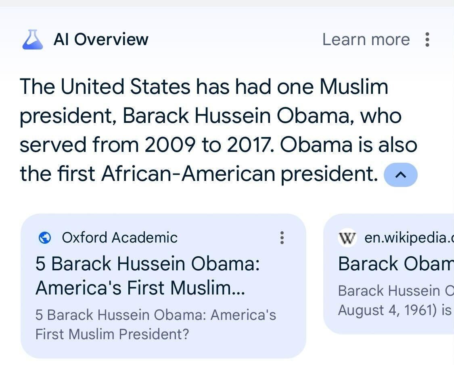Click the AI Overview heading
Screen dimensions: 454x365
[x=101, y=39]
